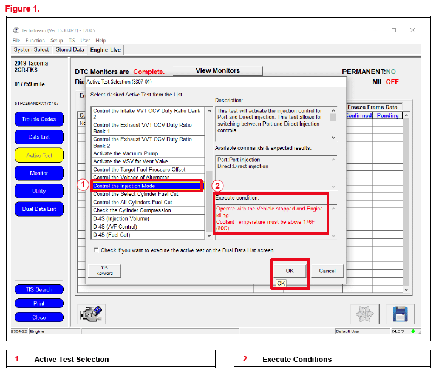Switch to the Engine Live tab

point(106,50)
